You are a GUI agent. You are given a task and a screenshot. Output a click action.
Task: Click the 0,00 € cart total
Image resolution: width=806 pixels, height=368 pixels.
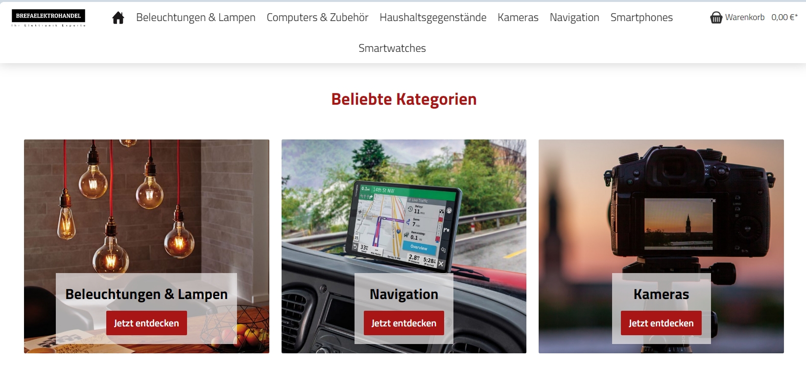pyautogui.click(x=784, y=17)
